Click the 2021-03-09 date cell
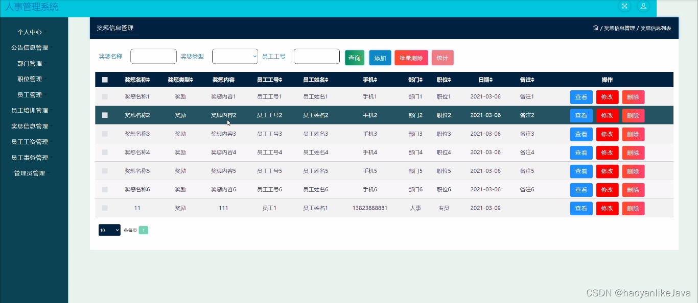The width and height of the screenshot is (698, 303). 485,208
